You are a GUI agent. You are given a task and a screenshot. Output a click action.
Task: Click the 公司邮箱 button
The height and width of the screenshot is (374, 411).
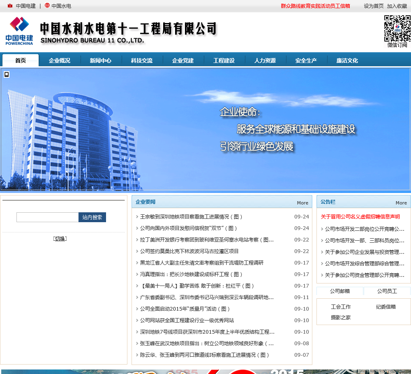340,291
